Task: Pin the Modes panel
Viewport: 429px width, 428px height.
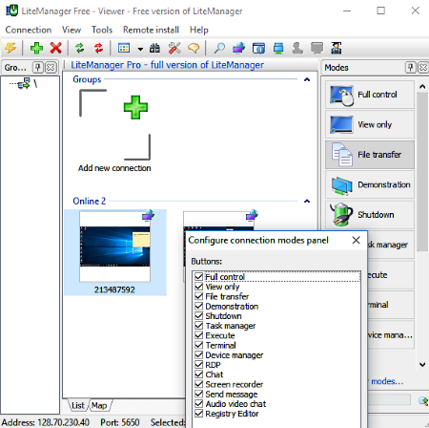Action: pos(411,68)
